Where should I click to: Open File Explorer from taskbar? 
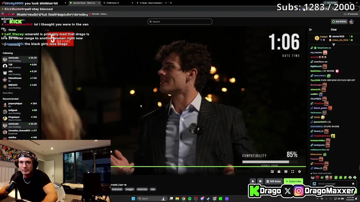[x=177, y=199]
